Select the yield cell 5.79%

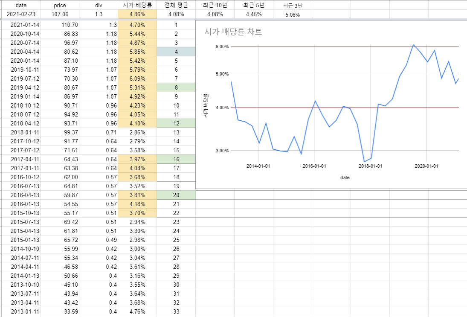click(x=137, y=70)
